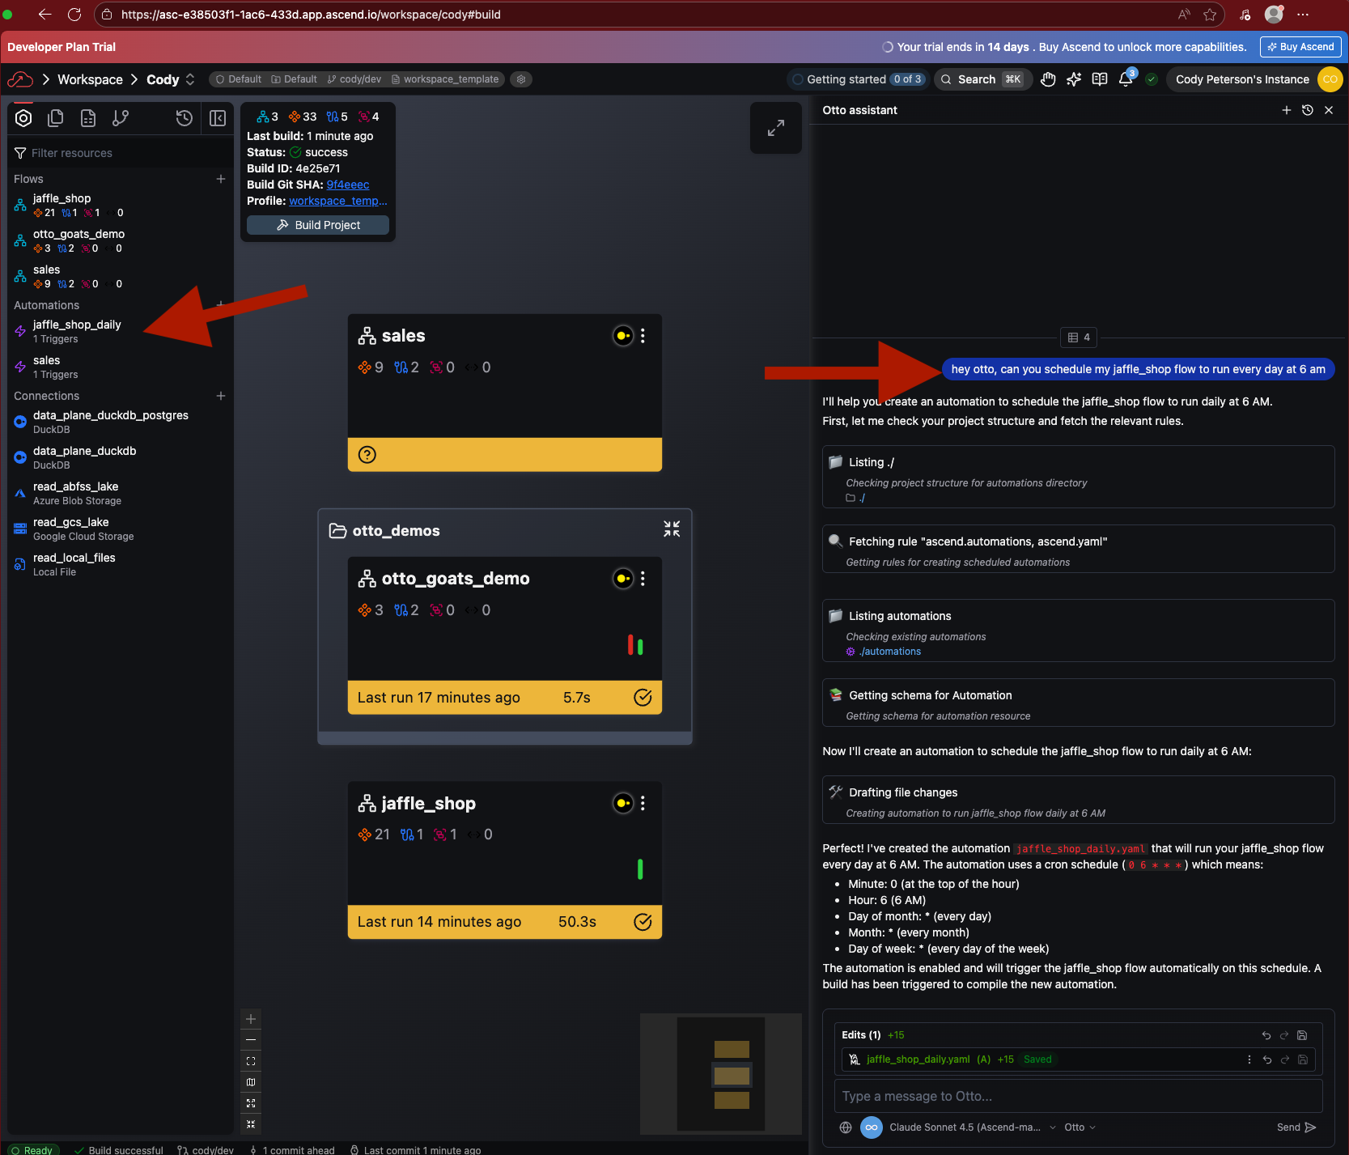
Task: Open Otto sparkle assistant icon
Action: 1074,79
